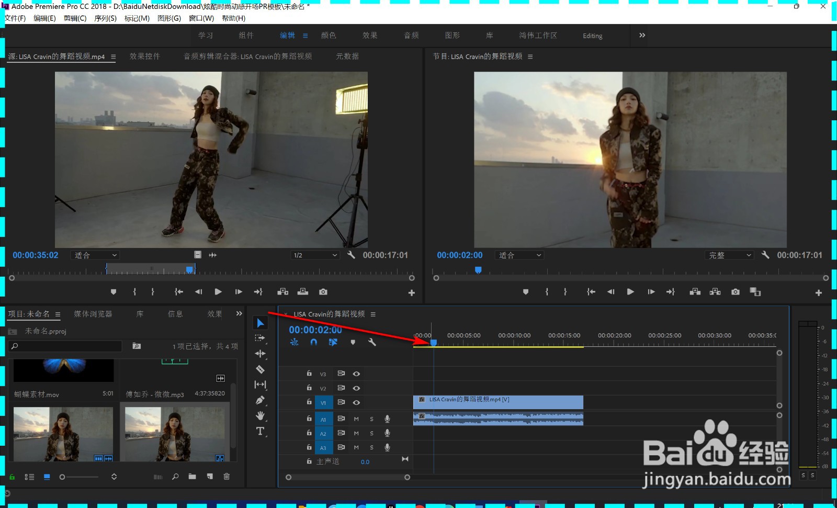This screenshot has height=508, width=837.
Task: Expand the workspace overflow chevron
Action: [642, 36]
